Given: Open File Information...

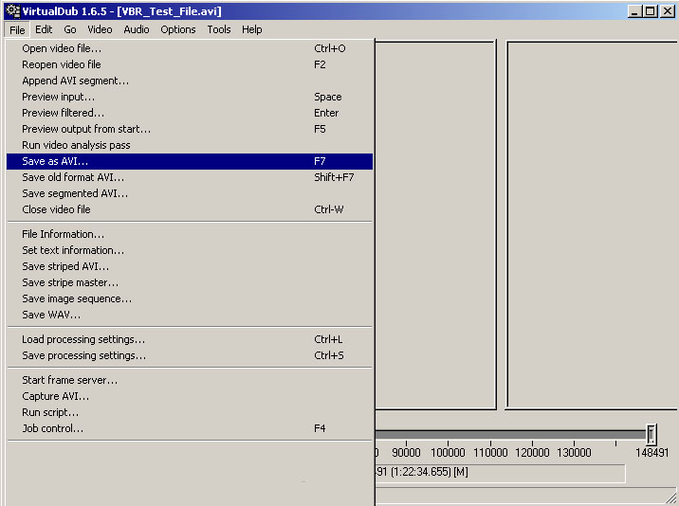Looking at the screenshot, I should [x=190, y=234].
